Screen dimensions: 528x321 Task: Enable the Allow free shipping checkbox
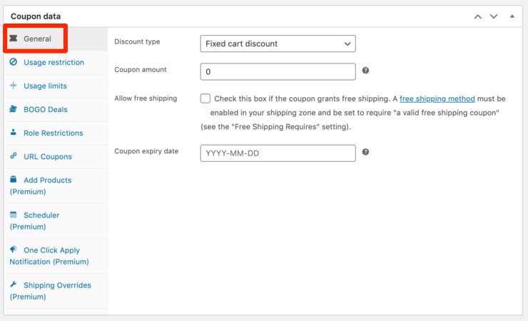(x=205, y=98)
